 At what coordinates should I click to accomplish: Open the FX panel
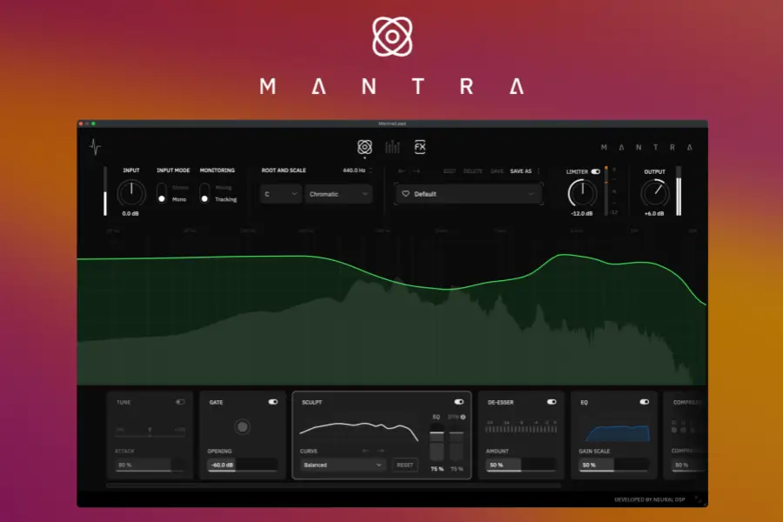pos(418,146)
